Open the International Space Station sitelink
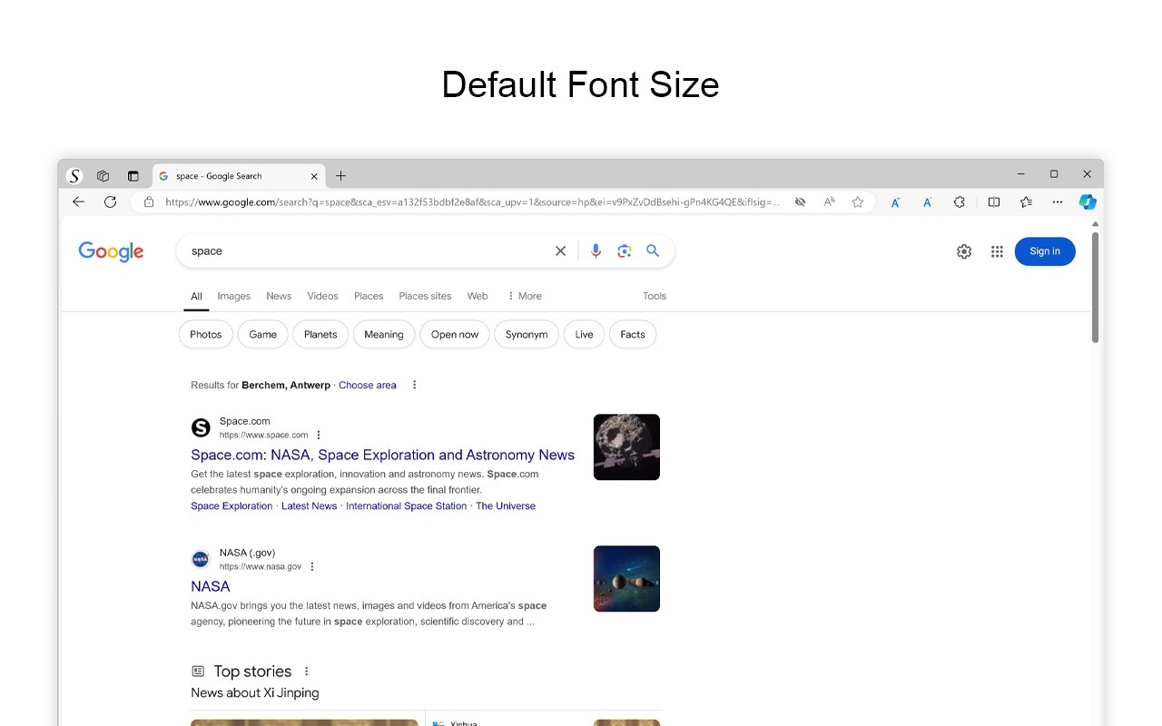The image size is (1162, 726). click(x=406, y=506)
